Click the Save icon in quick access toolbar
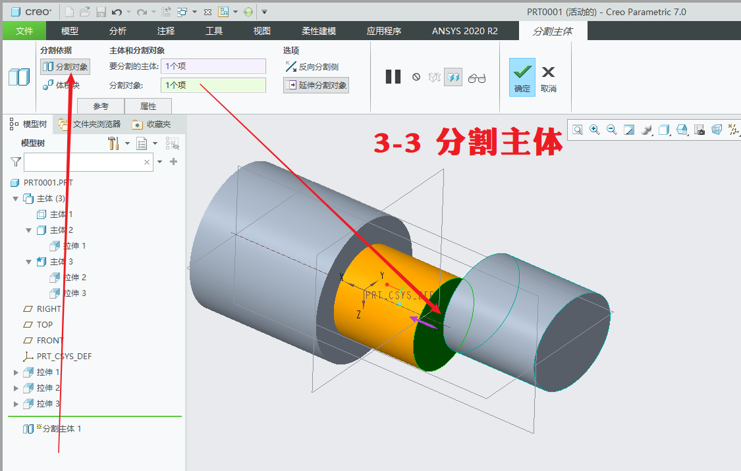 [101, 12]
